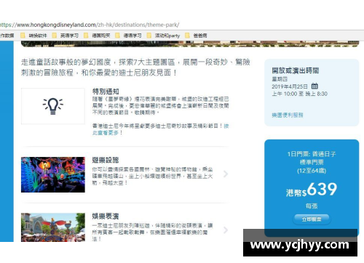Open the calendar icon beside 2019年4月25日
The width and height of the screenshot is (364, 263).
click(314, 86)
